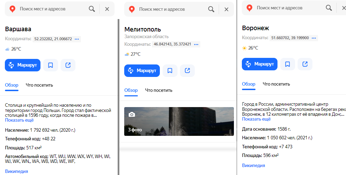Click the Воронеж founding date 1586 г.
This screenshot has width=346, height=175.
(284, 129)
